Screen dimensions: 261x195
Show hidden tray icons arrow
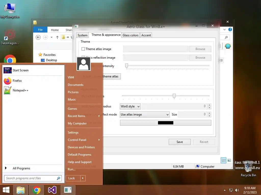[225, 190]
